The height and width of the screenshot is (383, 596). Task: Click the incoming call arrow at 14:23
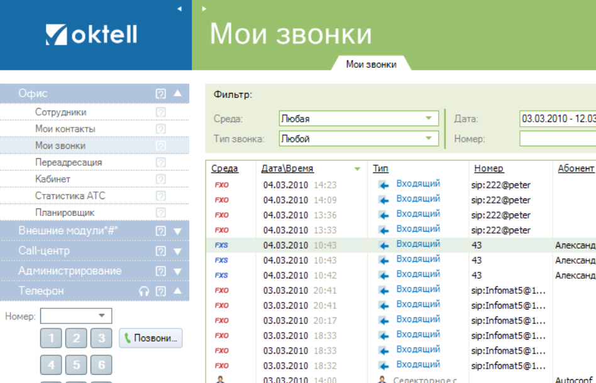tap(384, 185)
